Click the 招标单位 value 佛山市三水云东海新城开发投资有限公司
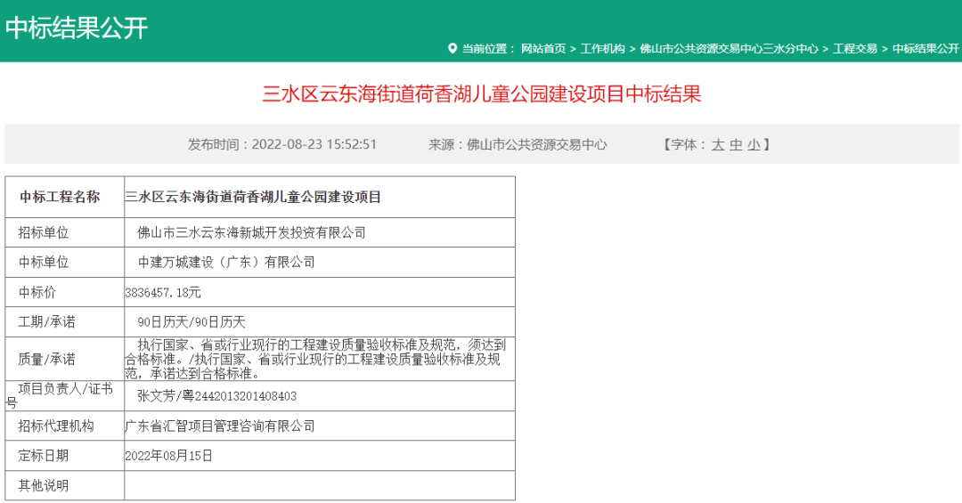 [251, 232]
